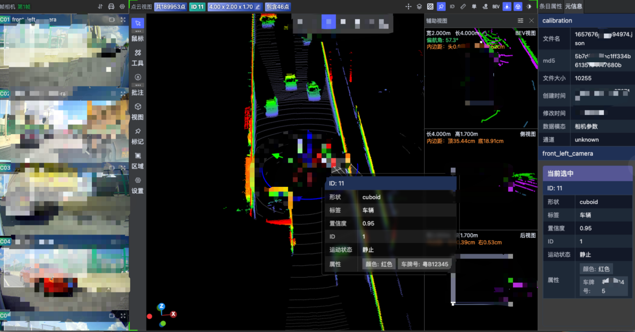Open the 批注 comment sidebar item
The width and height of the screenshot is (635, 332).
pos(138,84)
